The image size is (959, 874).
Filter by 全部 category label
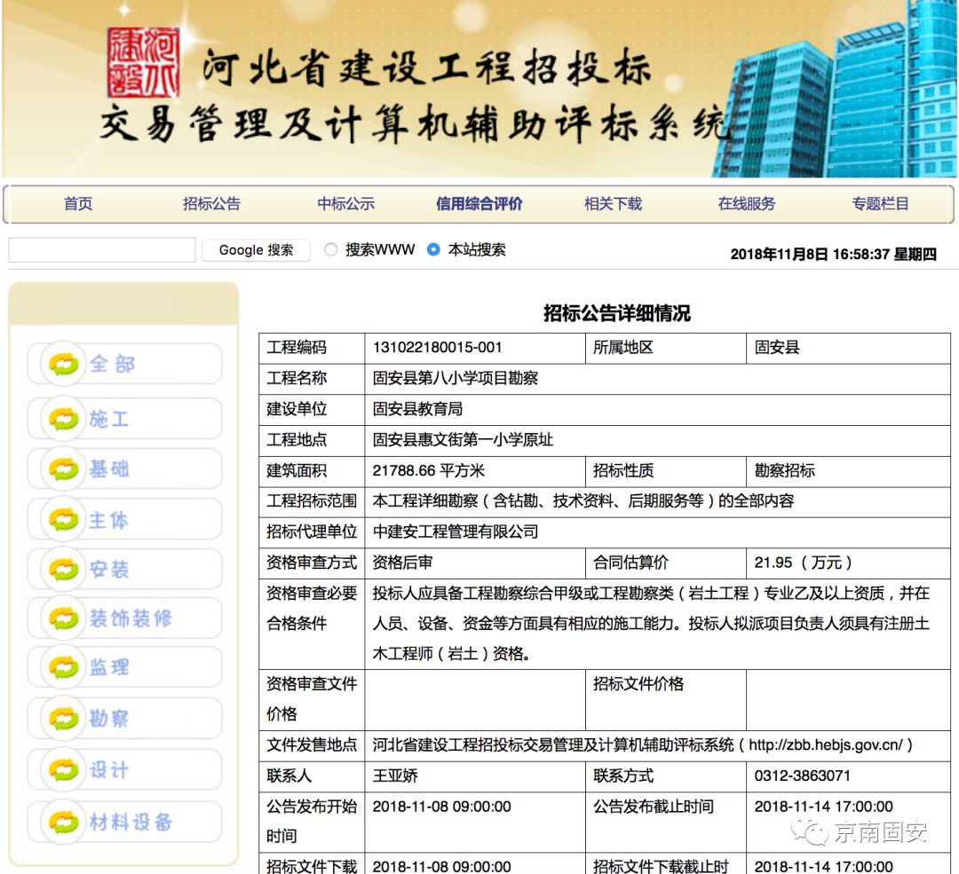[112, 365]
